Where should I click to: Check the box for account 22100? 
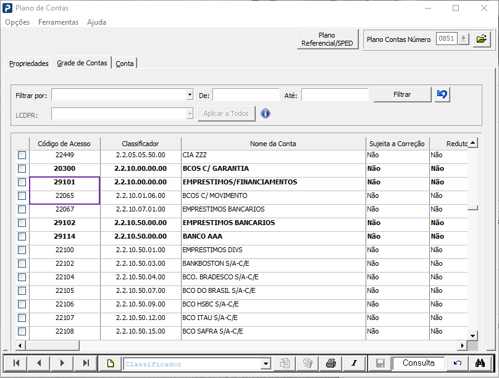(22, 250)
